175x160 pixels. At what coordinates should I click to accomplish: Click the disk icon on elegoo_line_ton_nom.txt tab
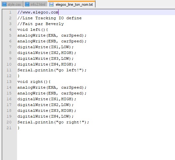click(51, 4)
